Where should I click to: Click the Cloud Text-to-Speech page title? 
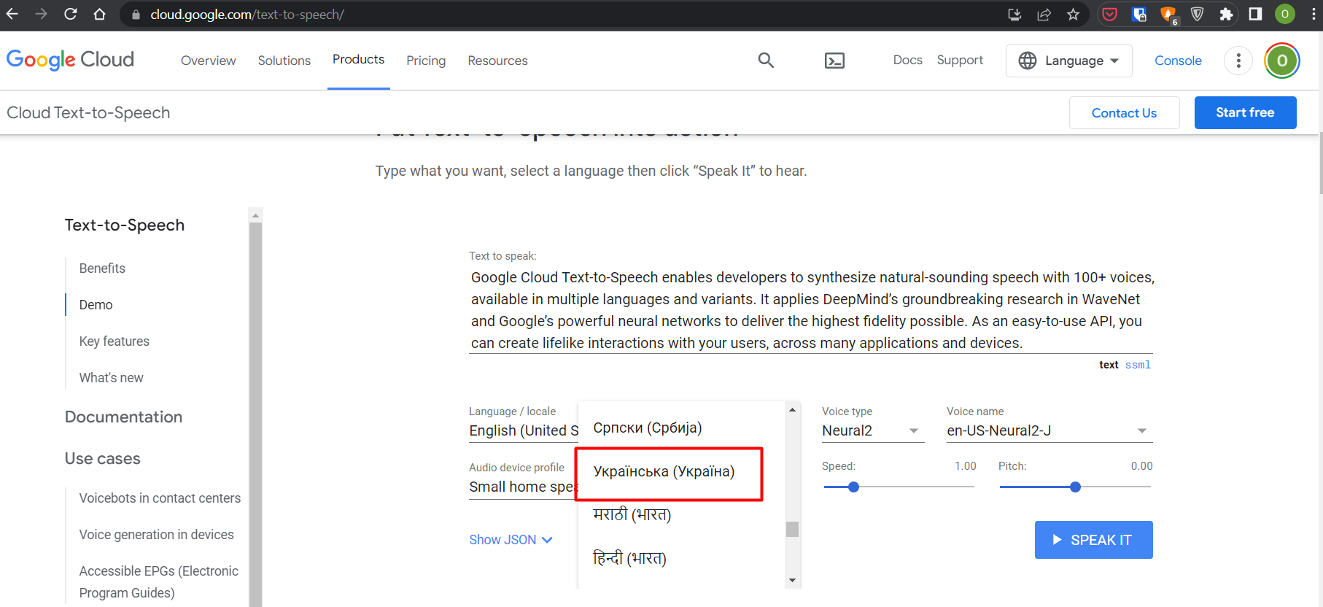(x=88, y=113)
